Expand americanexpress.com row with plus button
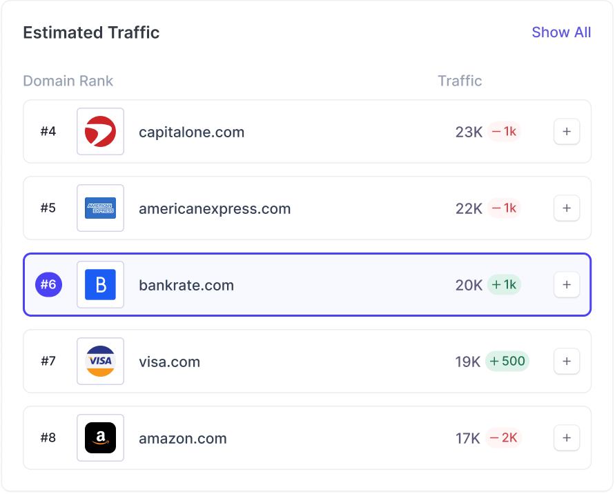 (567, 208)
